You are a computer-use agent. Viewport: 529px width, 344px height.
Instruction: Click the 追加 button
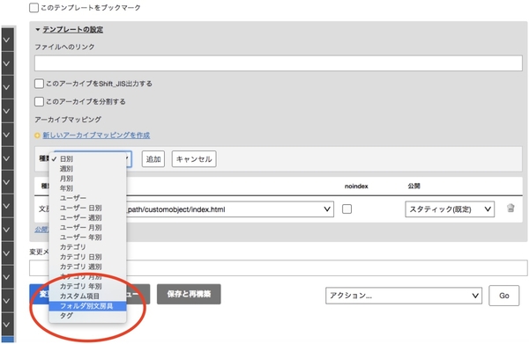click(x=153, y=159)
